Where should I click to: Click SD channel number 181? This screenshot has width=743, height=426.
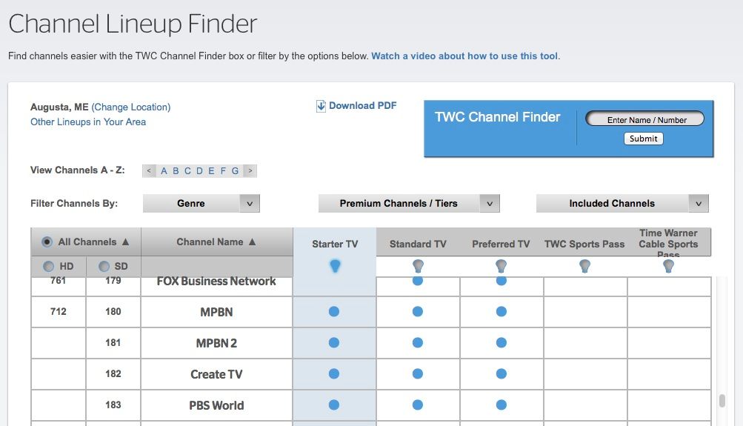click(113, 343)
